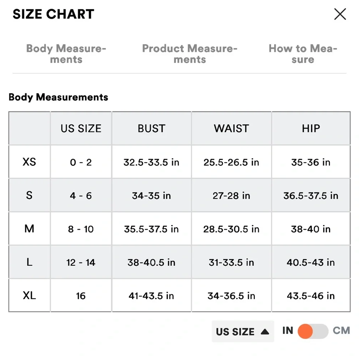Image resolution: width=359 pixels, height=359 pixels.
Task: Click the US SIZE dropdown arrow icon
Action: point(265,331)
